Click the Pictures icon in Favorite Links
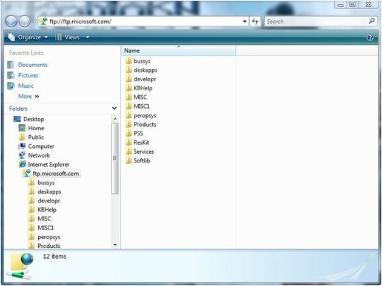Viewport: 382px width, 286px height. pos(11,76)
